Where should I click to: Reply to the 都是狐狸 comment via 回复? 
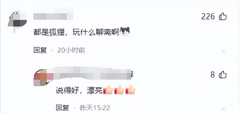pos(40,50)
